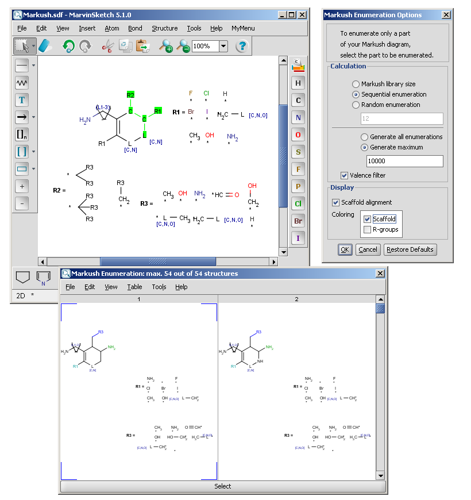Screen dimensions: 471x500
Task: Open the zoom percentage dropdown
Action: pos(223,46)
